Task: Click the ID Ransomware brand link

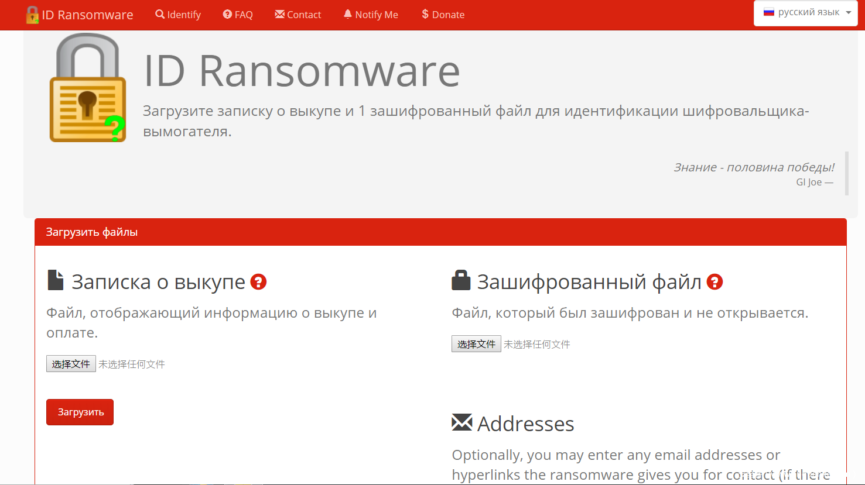Action: (x=87, y=15)
